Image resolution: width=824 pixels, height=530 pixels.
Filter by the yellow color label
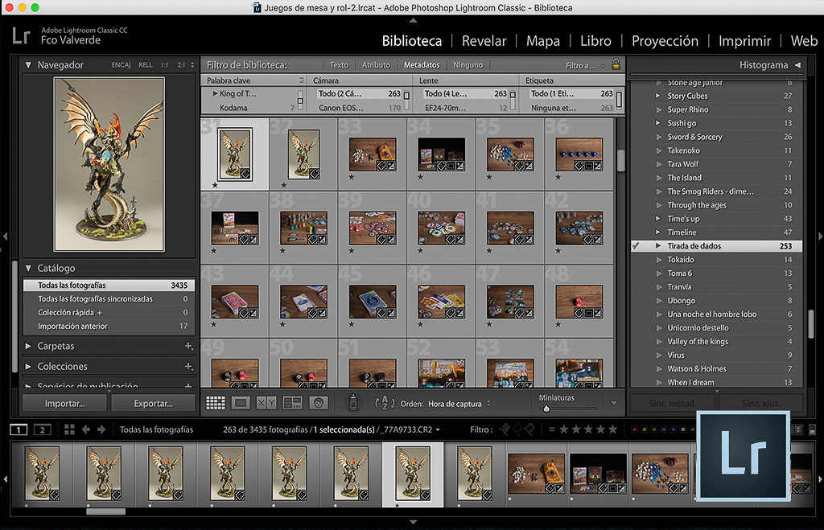coord(645,429)
